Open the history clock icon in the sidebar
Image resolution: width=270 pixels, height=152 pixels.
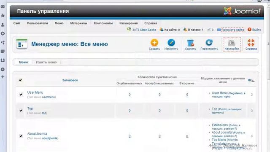click(x=3, y=69)
